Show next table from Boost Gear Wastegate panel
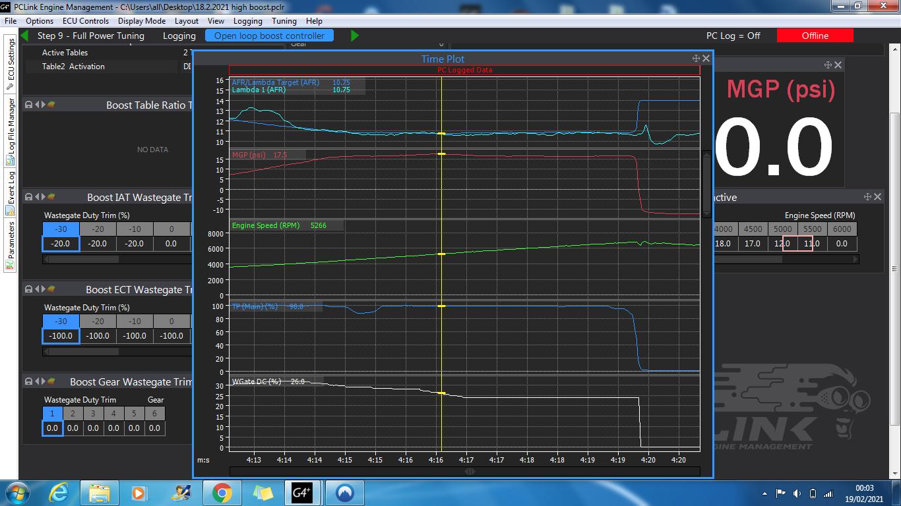The height and width of the screenshot is (506, 901). pyautogui.click(x=43, y=381)
